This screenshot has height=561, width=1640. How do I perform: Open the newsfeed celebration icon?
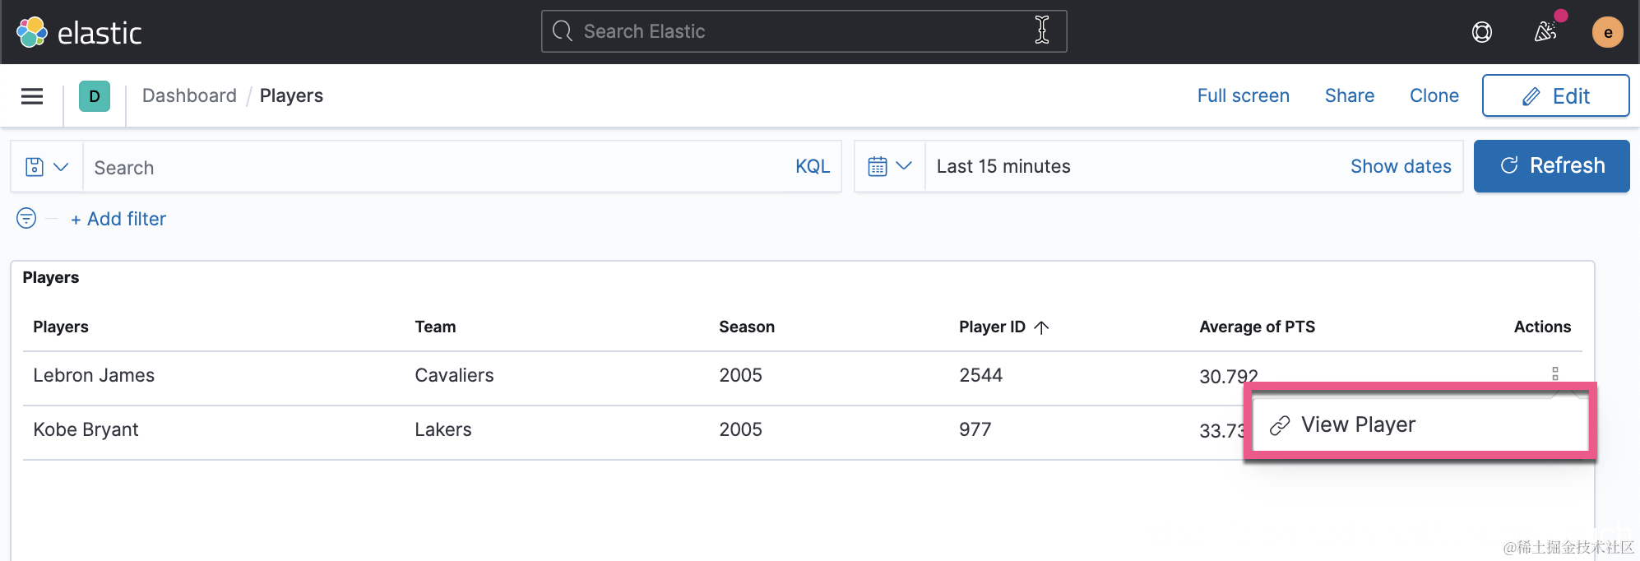pos(1545,32)
